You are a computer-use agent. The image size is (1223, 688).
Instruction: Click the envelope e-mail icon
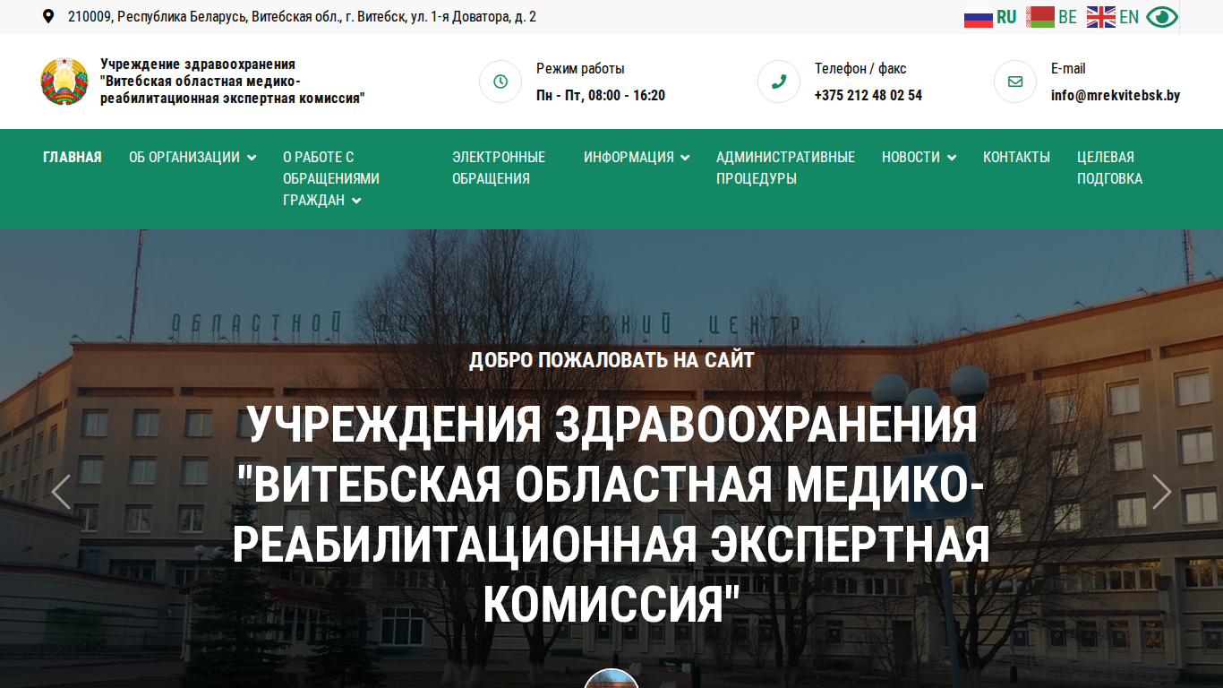[1015, 82]
